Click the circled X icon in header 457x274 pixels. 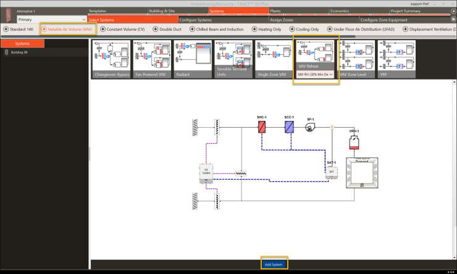[x=453, y=11]
